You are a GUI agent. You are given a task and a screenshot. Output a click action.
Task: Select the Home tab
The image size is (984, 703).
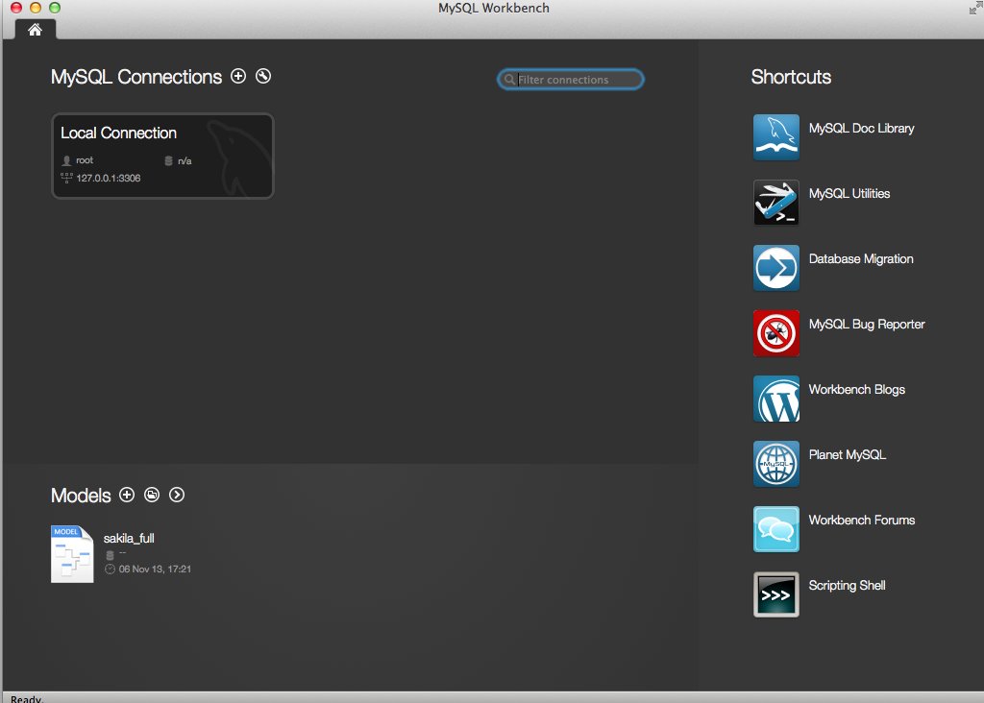tap(36, 30)
